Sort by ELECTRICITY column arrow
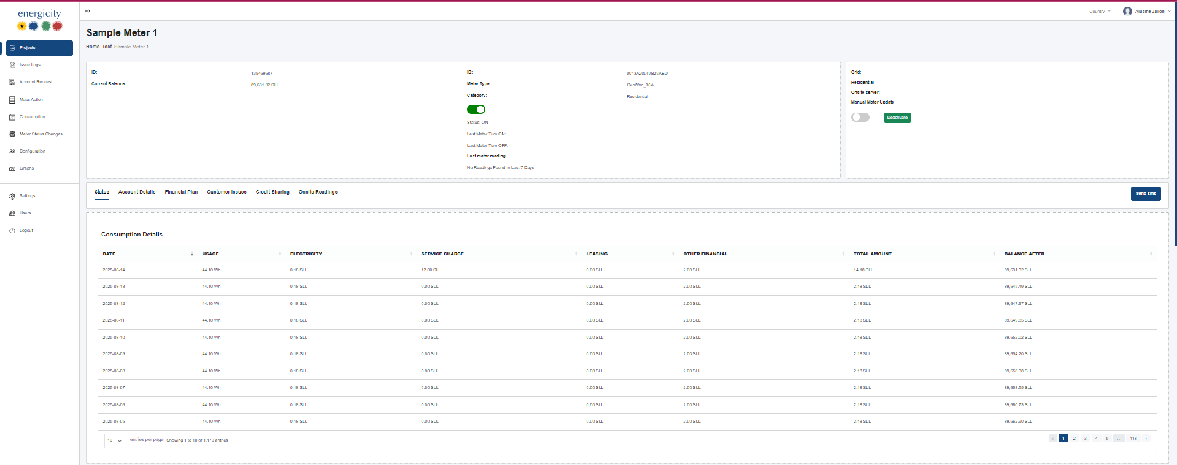 [x=411, y=254]
